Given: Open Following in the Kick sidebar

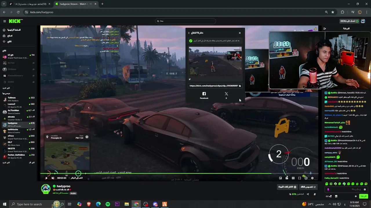Looking at the screenshot, I should (7, 42).
